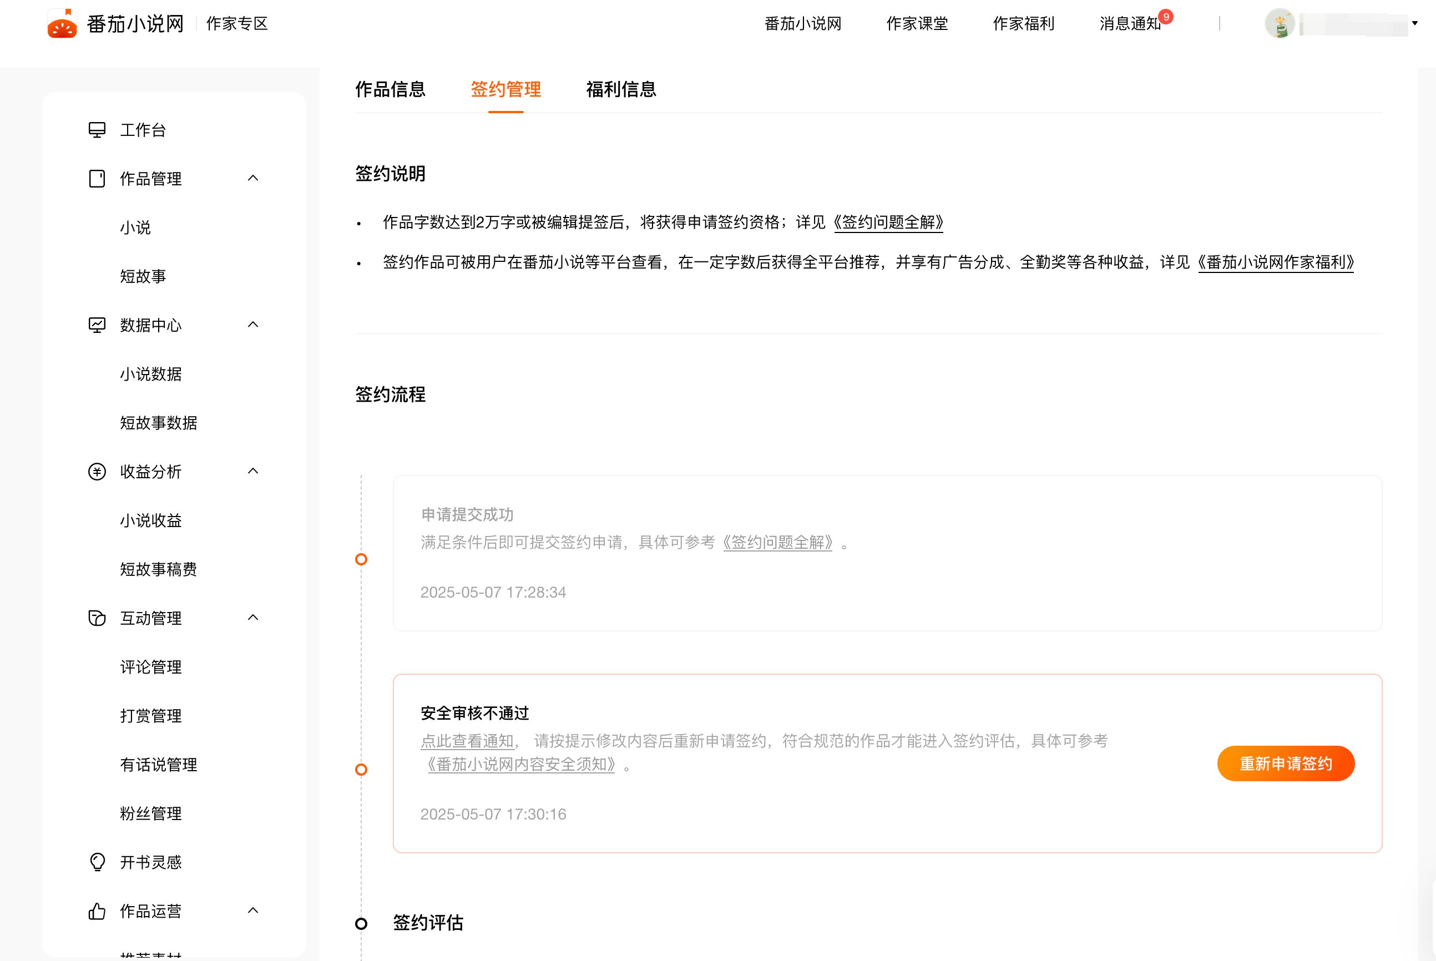1436x961 pixels.
Task: Open 有话说管理 in sidebar
Action: [159, 765]
